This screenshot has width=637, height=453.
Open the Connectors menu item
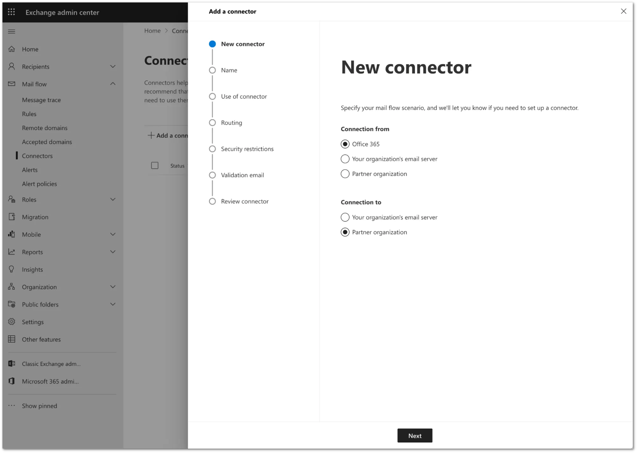[37, 155]
